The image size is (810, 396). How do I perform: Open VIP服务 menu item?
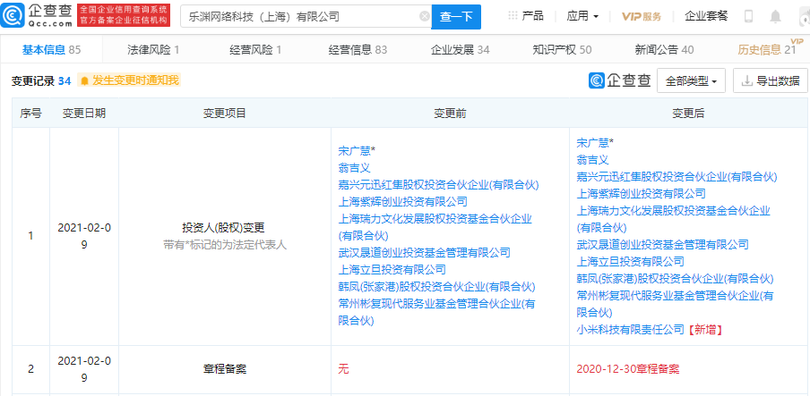[641, 16]
